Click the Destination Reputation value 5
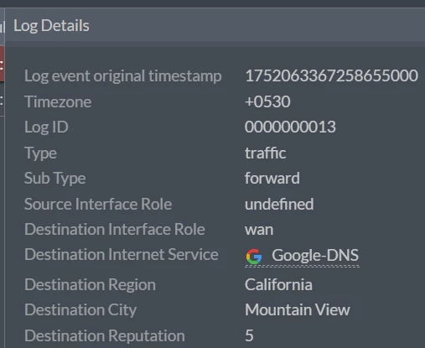The width and height of the screenshot is (425, 348). tap(249, 335)
